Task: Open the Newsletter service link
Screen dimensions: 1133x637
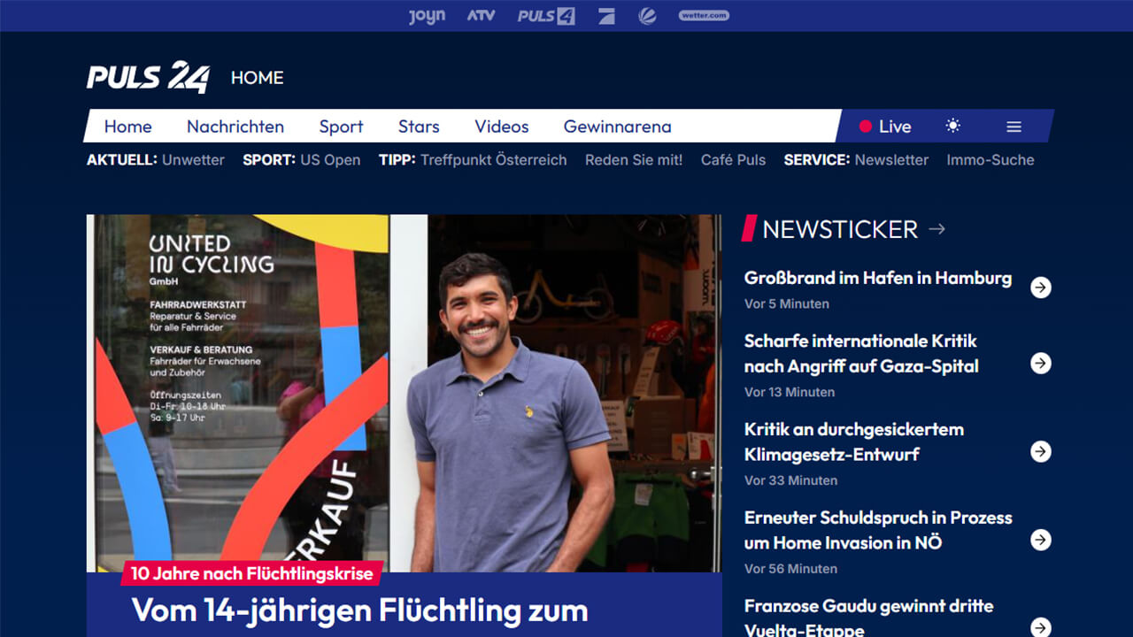Action: 891,160
